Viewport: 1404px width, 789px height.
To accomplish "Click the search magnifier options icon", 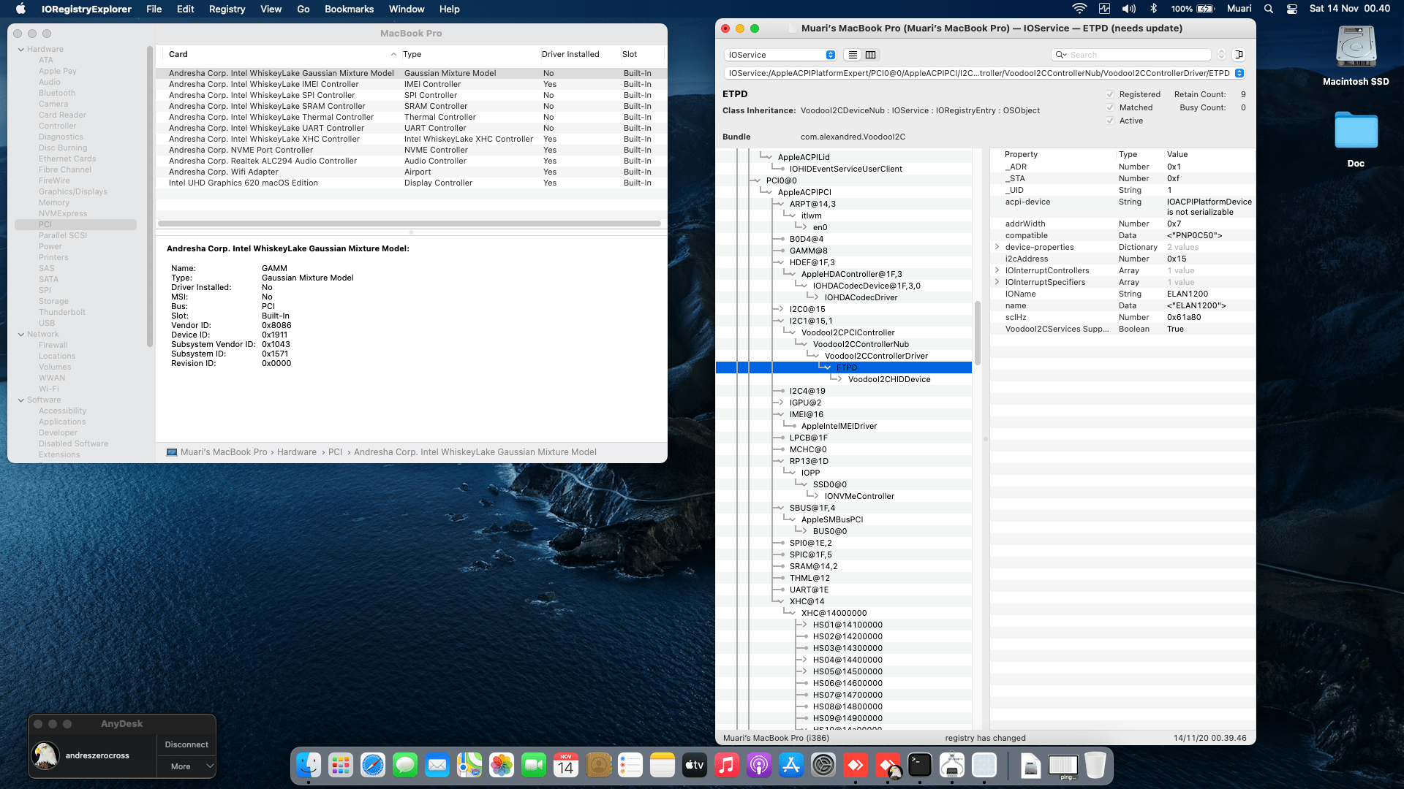I will click(1060, 55).
